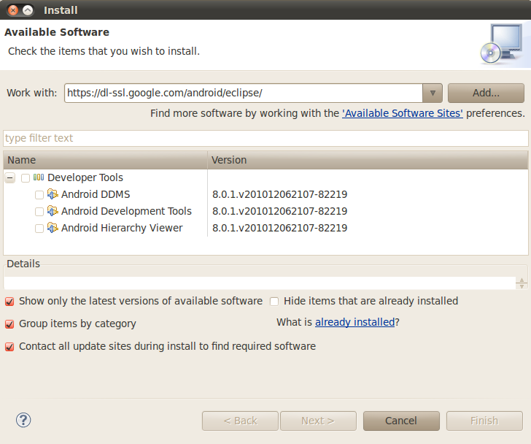Image resolution: width=531 pixels, height=444 pixels.
Task: Click the Android DDMS feature icon
Action: [x=53, y=194]
